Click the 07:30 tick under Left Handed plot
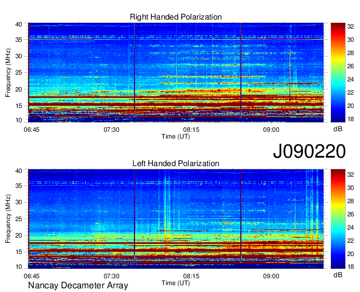This screenshot has height=292, width=360. [111, 276]
